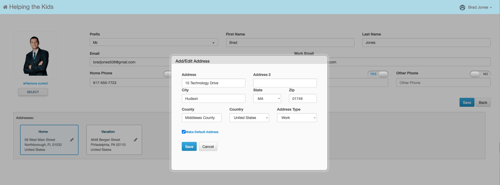Open the Prefix dropdown
Screen dimensions: 500x185
(154, 43)
